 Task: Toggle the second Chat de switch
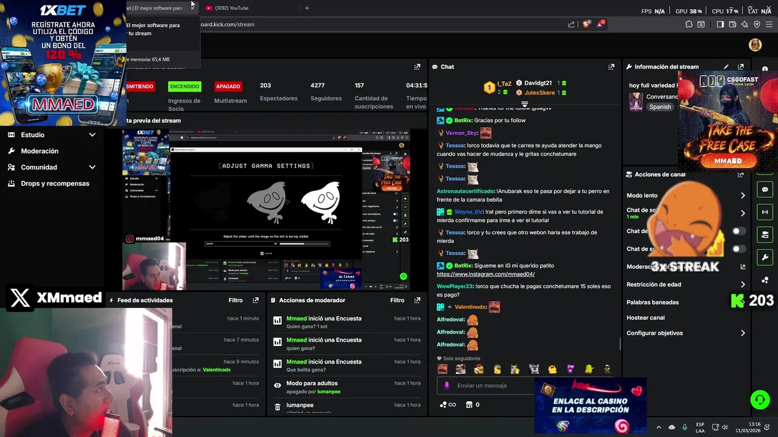(x=738, y=249)
